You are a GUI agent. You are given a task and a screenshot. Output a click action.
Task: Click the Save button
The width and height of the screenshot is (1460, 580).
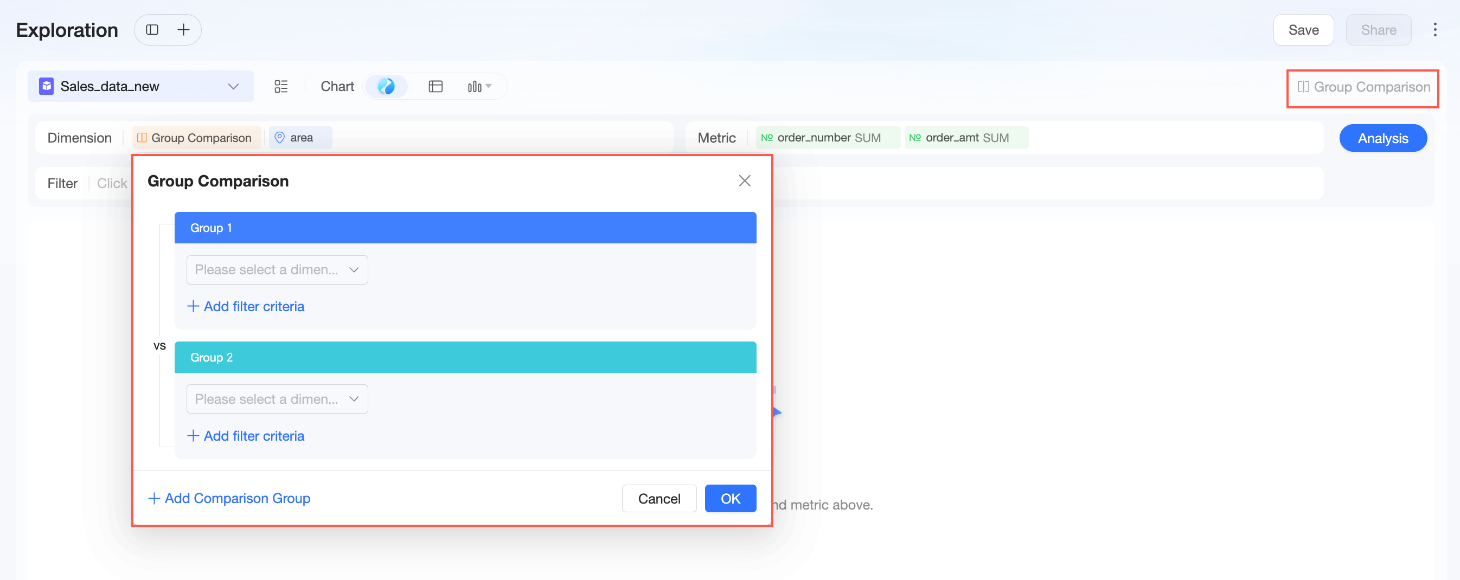click(1303, 30)
